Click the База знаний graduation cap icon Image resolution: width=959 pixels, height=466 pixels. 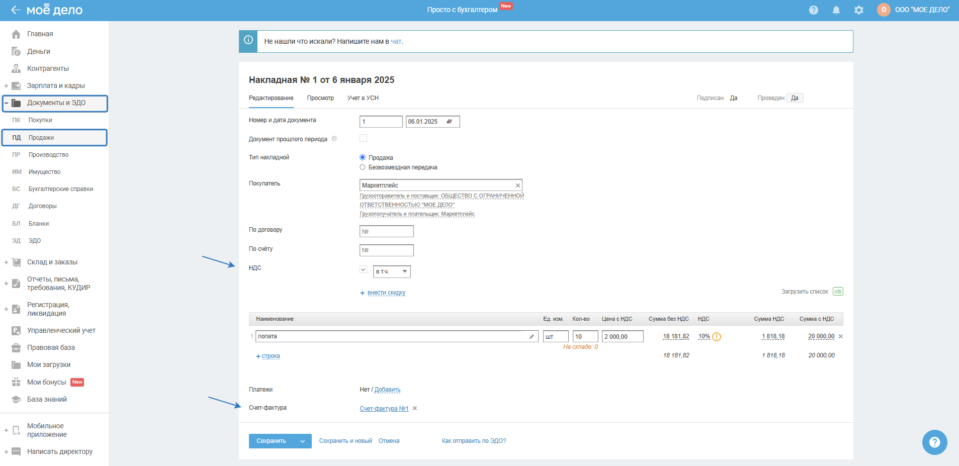tap(16, 399)
